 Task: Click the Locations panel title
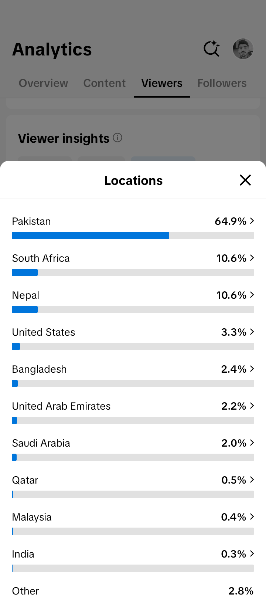133,180
